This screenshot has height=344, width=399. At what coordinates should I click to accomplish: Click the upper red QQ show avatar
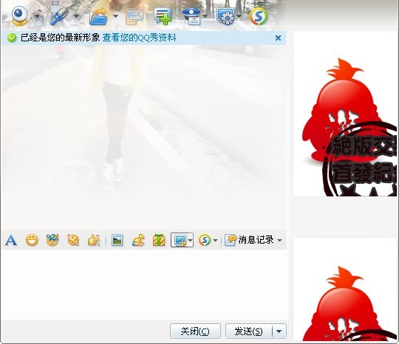click(x=345, y=114)
